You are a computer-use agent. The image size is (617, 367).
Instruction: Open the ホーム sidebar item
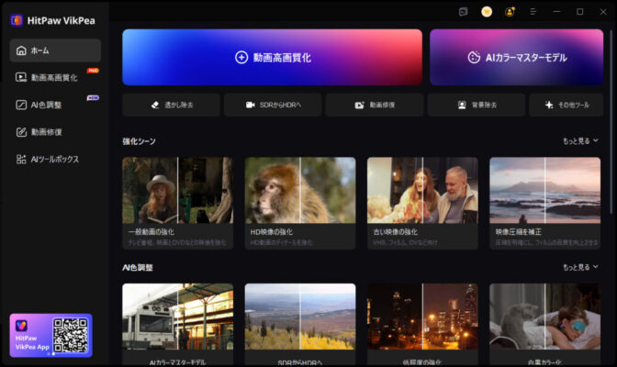point(55,50)
